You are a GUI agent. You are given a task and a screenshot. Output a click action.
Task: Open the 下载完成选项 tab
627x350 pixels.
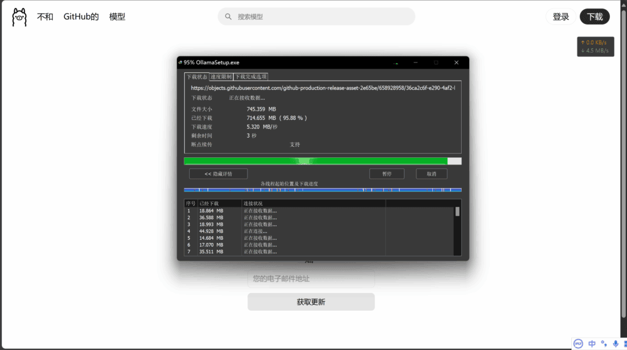(251, 77)
